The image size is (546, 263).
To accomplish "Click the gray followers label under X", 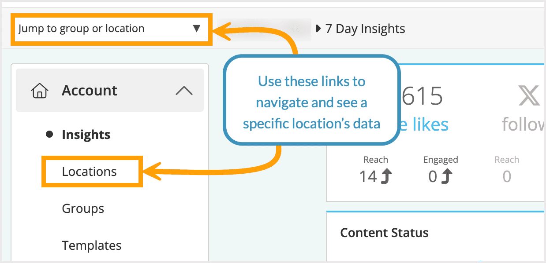I will pos(523,125).
